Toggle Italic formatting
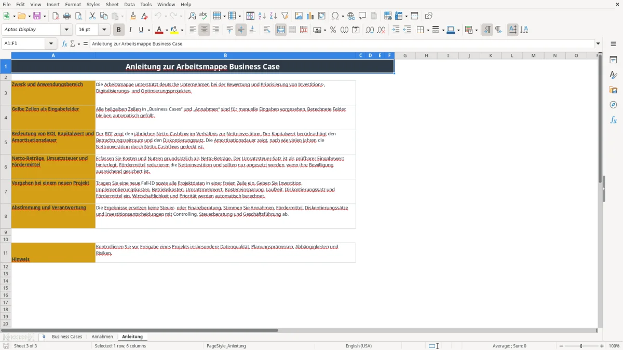Image resolution: width=623 pixels, height=350 pixels. pos(130,30)
